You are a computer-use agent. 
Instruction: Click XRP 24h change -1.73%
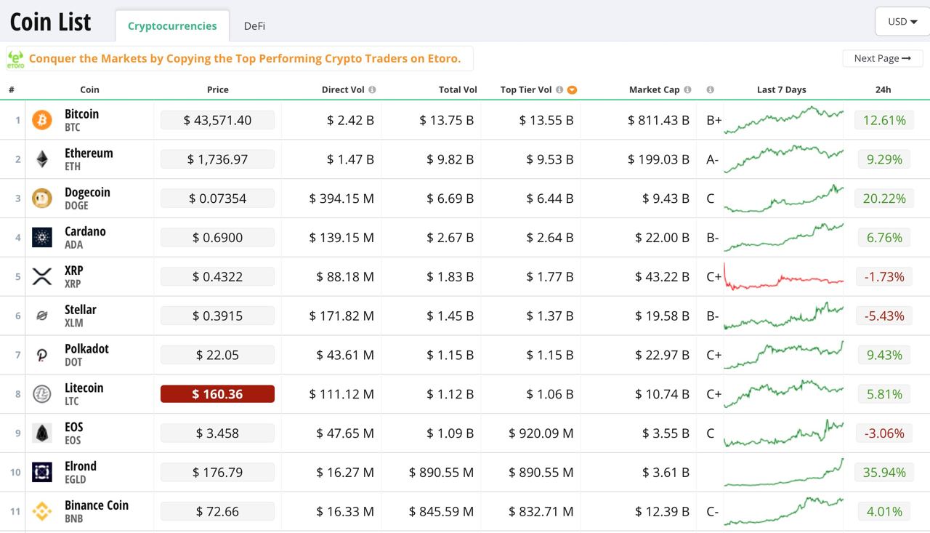(883, 277)
